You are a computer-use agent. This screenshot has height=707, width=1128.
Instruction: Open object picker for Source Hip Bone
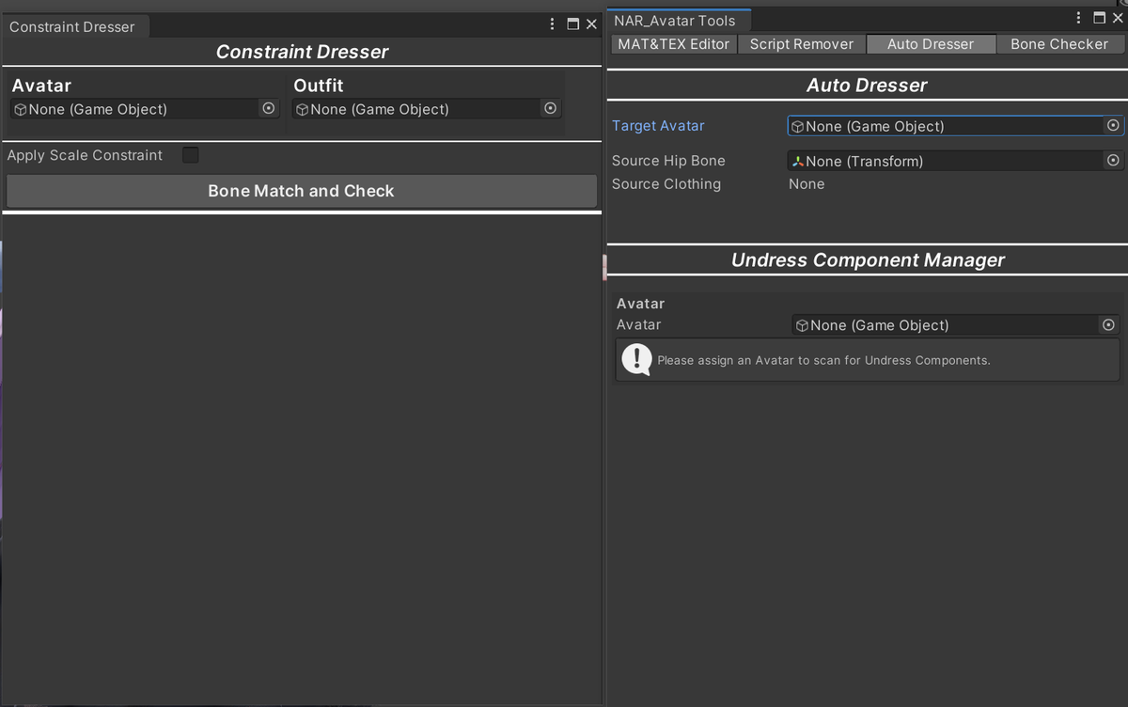[x=1113, y=161]
